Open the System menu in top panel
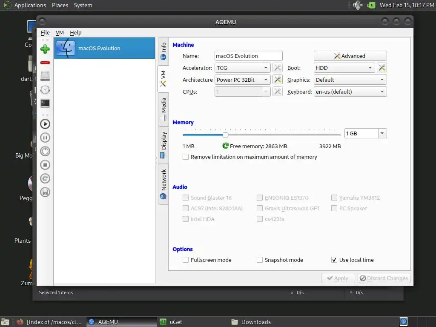The width and height of the screenshot is (436, 327). click(x=83, y=5)
